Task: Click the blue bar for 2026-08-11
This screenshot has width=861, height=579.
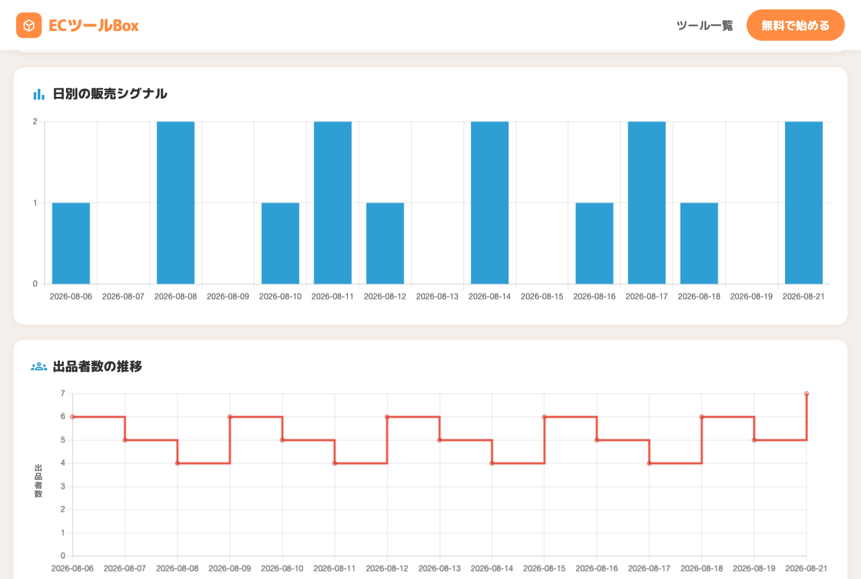Action: [333, 203]
